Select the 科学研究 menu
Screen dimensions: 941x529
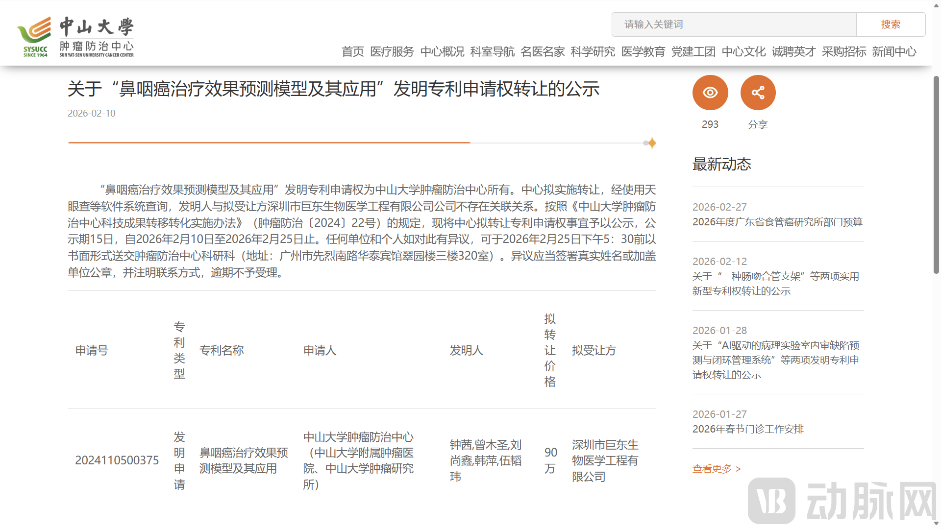tap(593, 51)
